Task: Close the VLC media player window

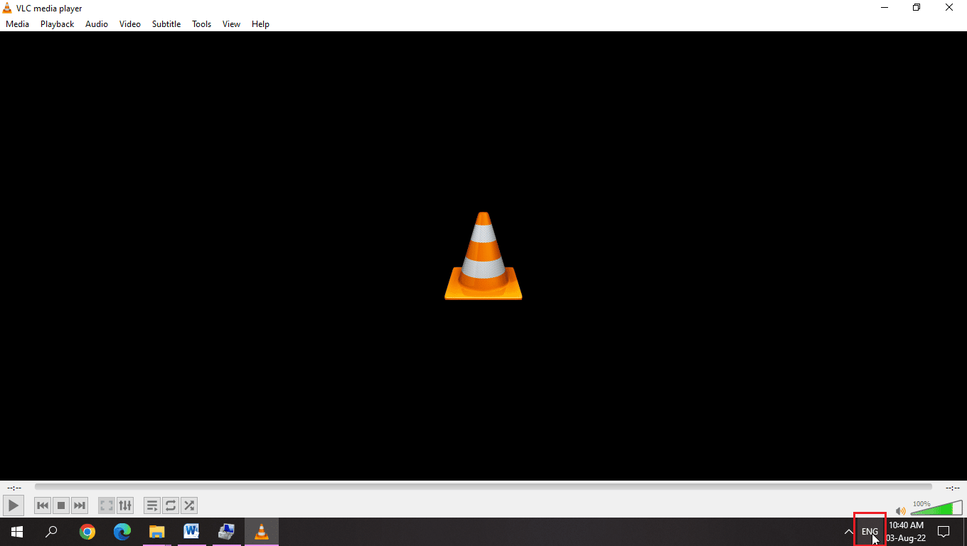Action: pyautogui.click(x=949, y=8)
